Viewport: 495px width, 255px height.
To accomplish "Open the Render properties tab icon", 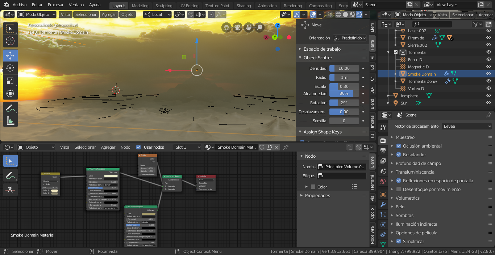I will [383, 141].
